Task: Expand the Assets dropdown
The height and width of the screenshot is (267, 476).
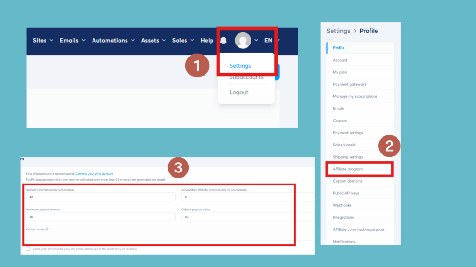Action: pos(151,40)
